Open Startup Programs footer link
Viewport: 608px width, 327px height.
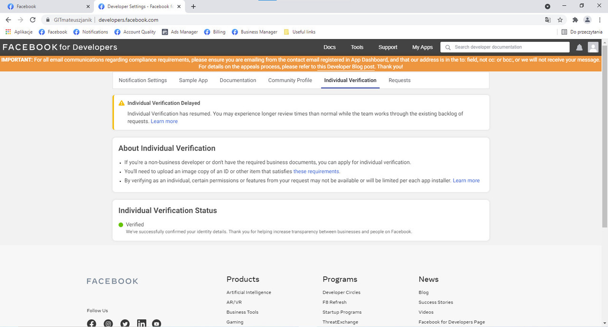pyautogui.click(x=342, y=312)
